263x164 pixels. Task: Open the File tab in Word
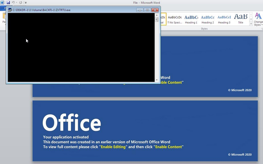3,8
